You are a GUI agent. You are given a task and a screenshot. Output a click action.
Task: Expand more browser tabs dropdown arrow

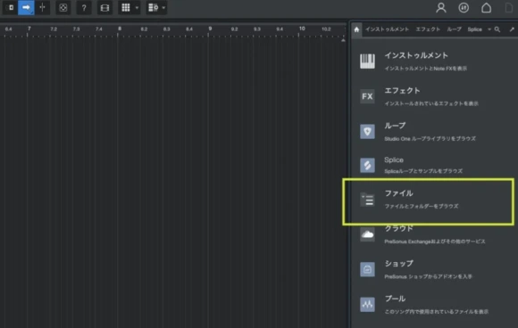click(489, 29)
